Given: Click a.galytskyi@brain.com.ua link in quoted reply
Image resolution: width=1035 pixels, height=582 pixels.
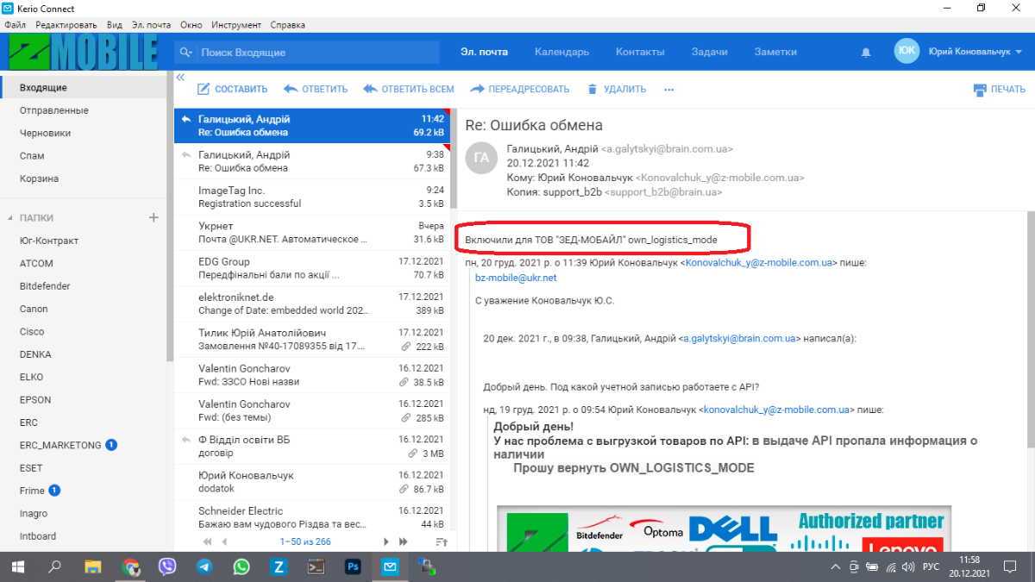Looking at the screenshot, I should point(739,339).
